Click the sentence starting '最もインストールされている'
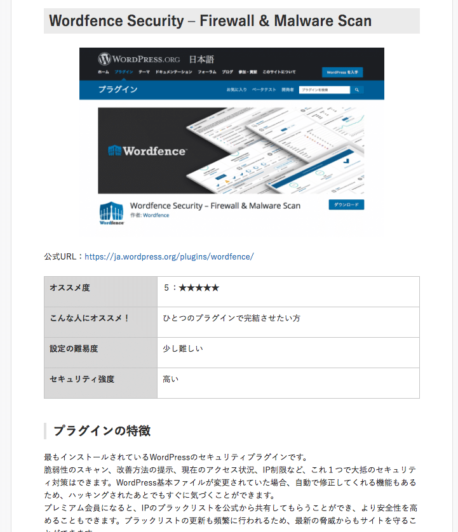Viewport: 458px width, 532px height. pos(175,457)
